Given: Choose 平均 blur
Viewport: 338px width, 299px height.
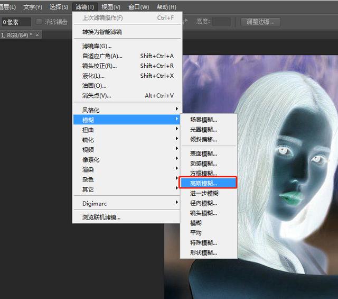Looking at the screenshot, I should [209, 233].
